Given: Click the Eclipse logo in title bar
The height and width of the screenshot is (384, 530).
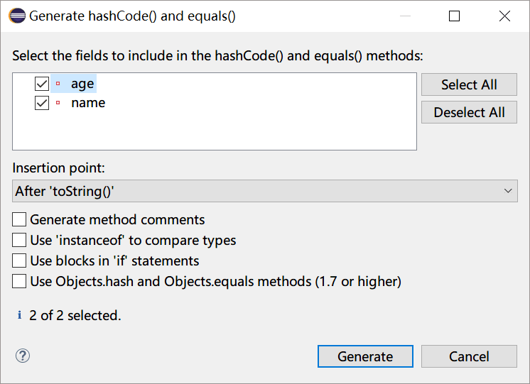Looking at the screenshot, I should pos(17,16).
